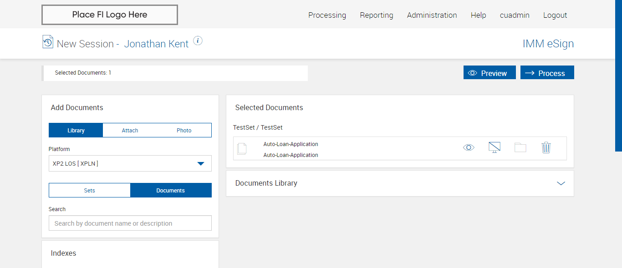The width and height of the screenshot is (622, 268).
Task: Click the Place FI Logo Here image
Action: pos(110,15)
